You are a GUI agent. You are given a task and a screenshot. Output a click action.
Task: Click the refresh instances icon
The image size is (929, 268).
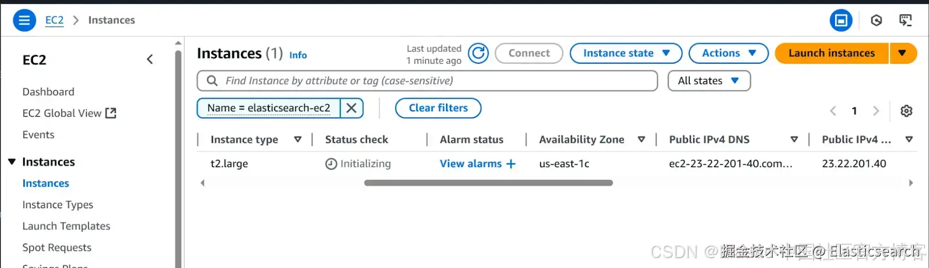478,53
